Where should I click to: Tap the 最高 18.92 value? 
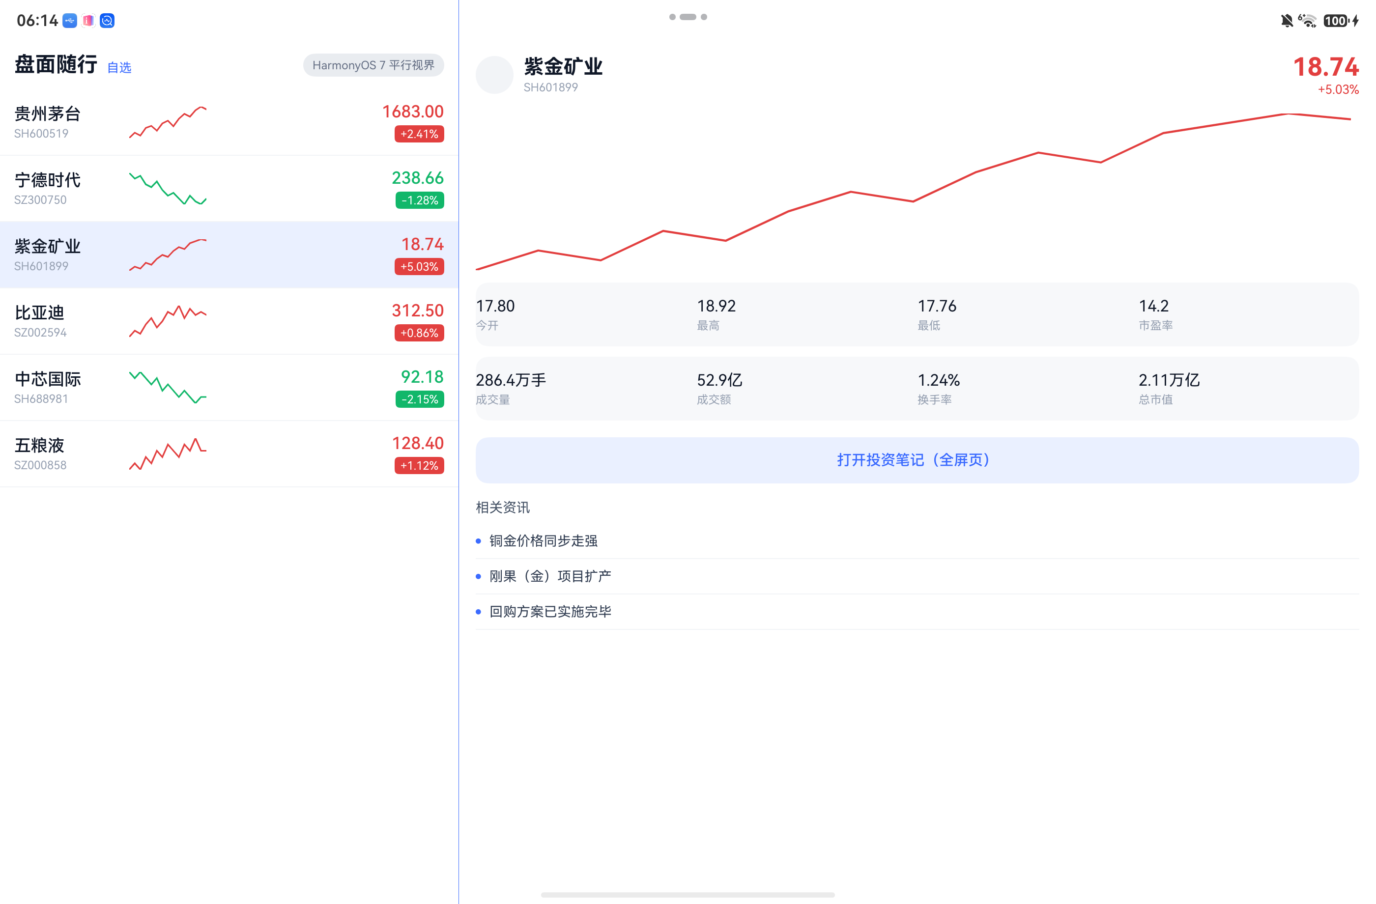[717, 306]
